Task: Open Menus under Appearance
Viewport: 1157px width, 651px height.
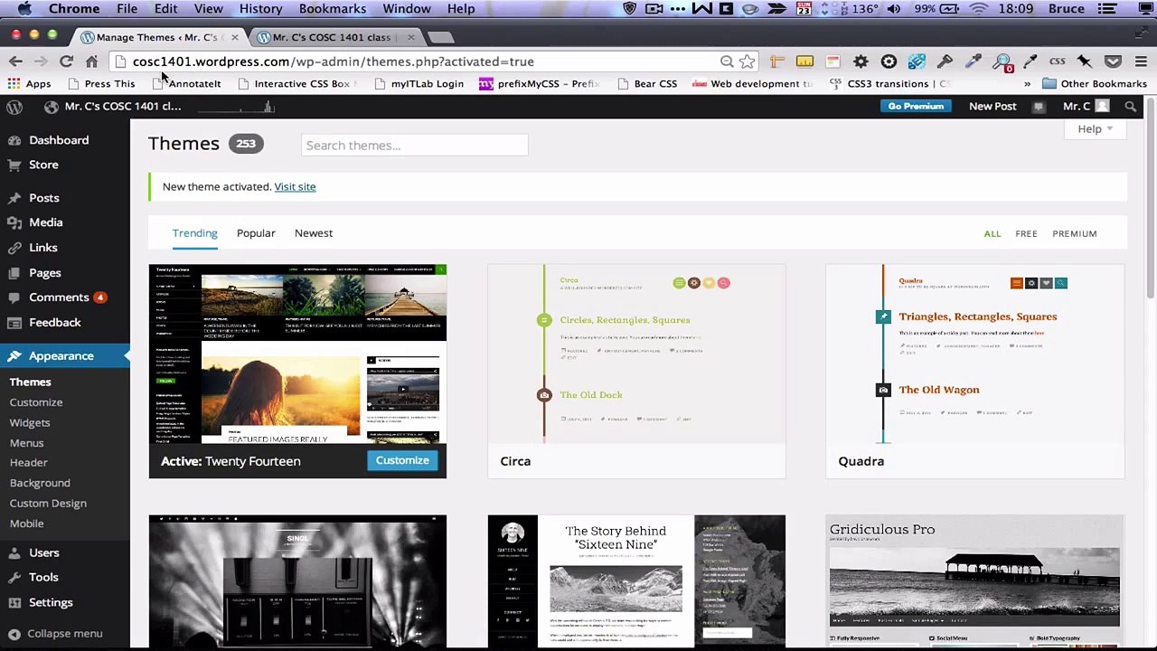Action: (x=26, y=443)
